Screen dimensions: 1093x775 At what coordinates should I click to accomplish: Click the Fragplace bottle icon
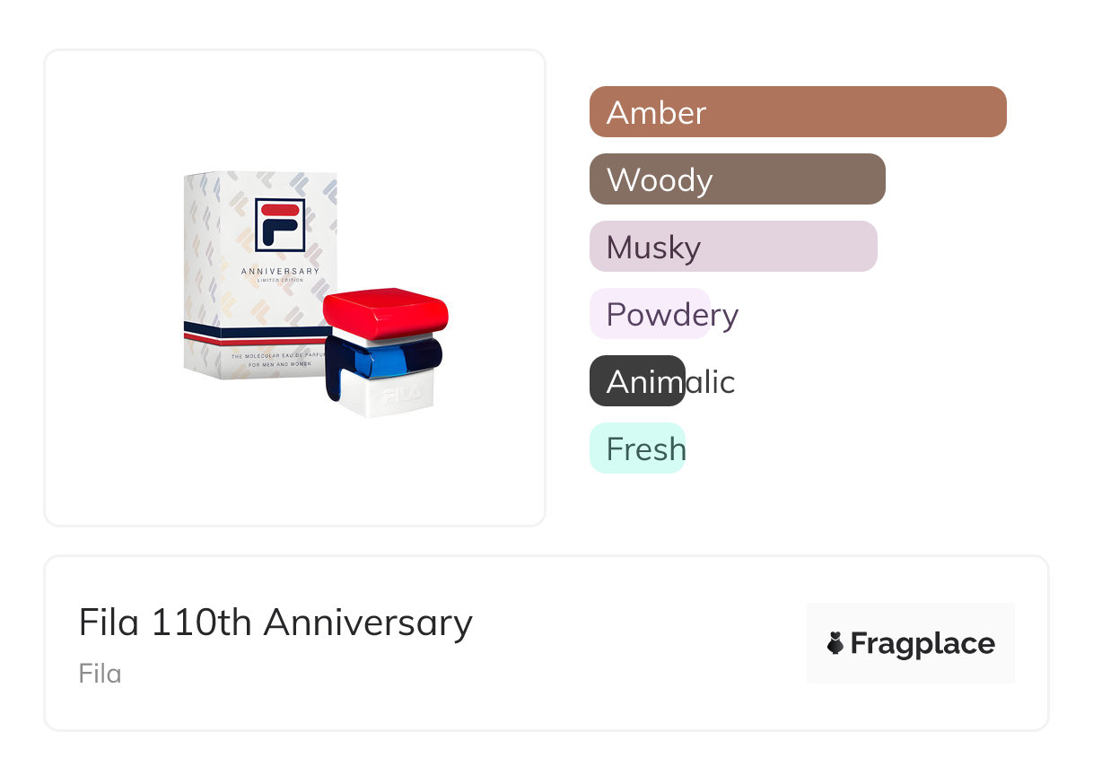[x=835, y=643]
